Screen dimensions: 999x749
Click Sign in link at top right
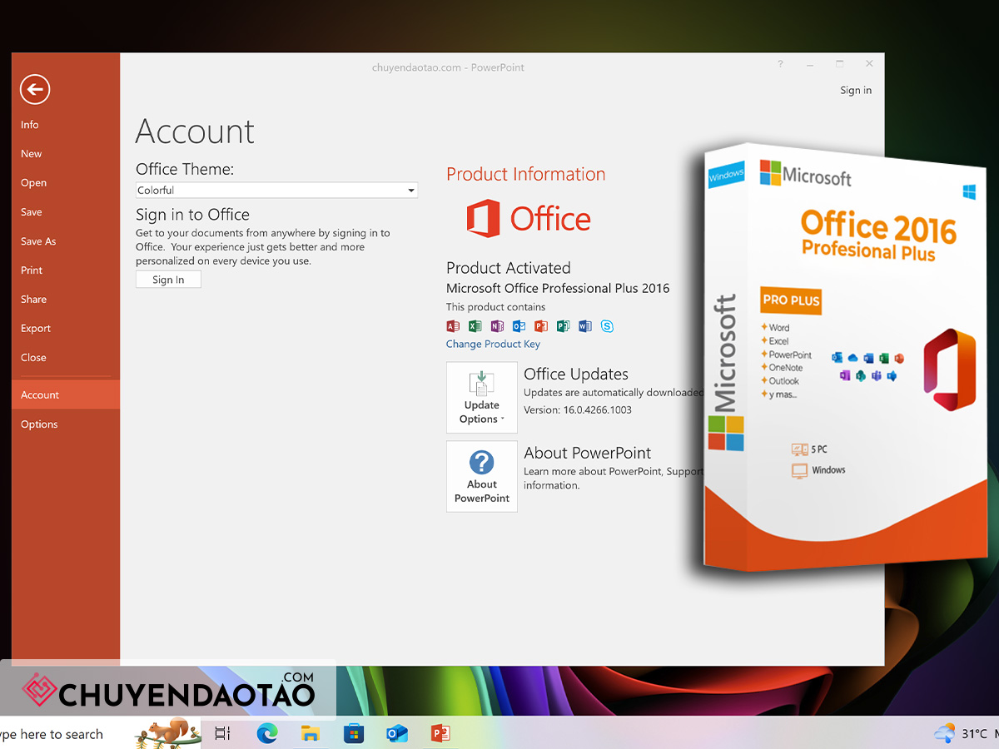pyautogui.click(x=856, y=90)
